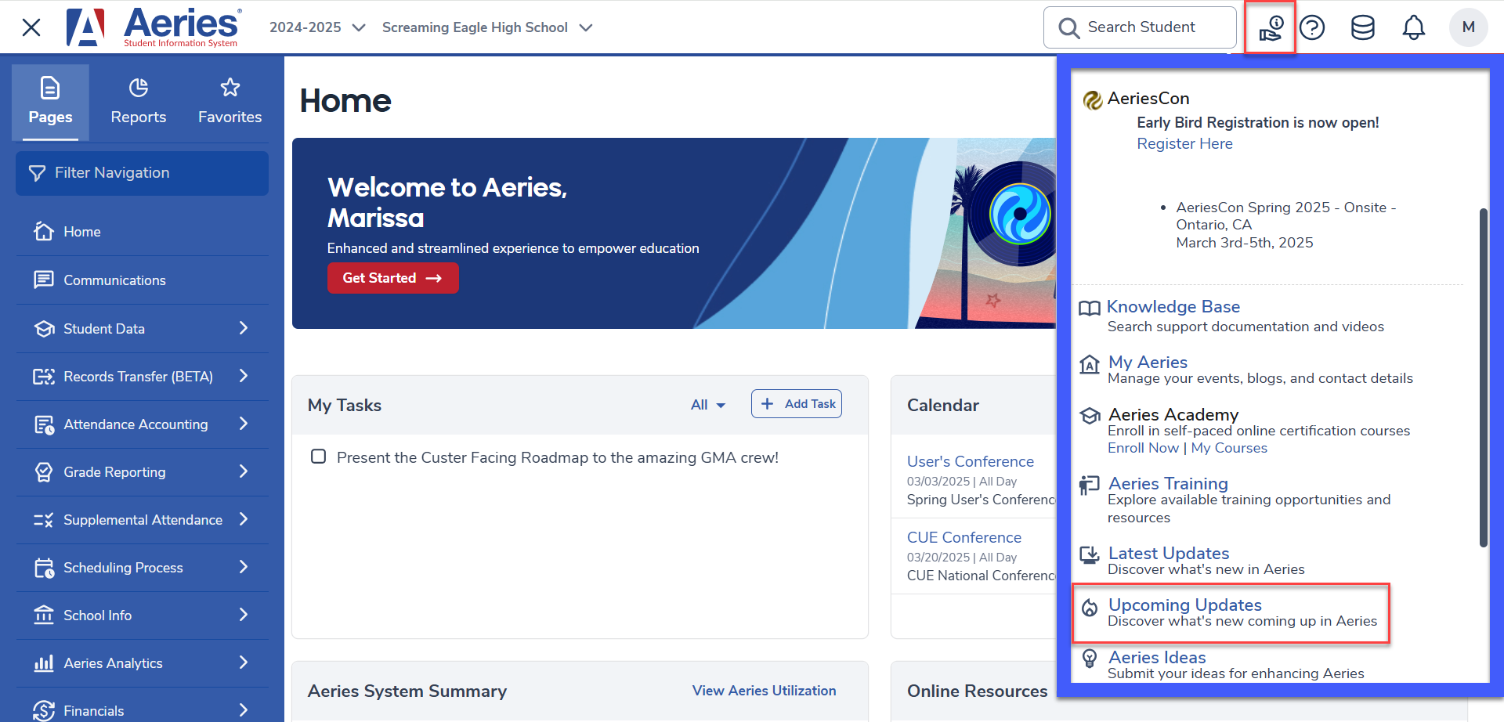
Task: Click the School Info building icon
Action: click(44, 616)
